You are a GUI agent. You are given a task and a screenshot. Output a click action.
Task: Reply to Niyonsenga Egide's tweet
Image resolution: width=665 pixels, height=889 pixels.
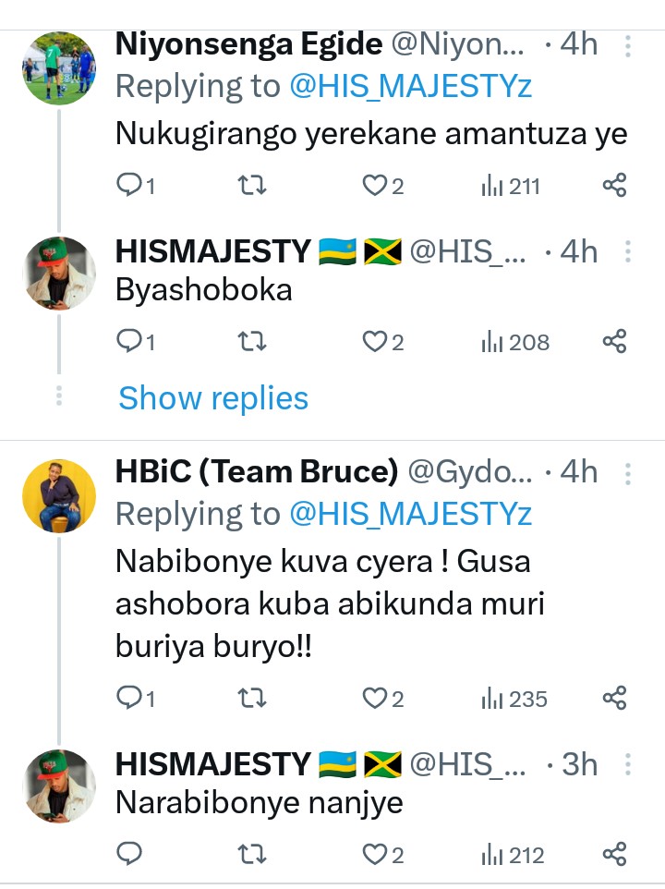pos(129,187)
